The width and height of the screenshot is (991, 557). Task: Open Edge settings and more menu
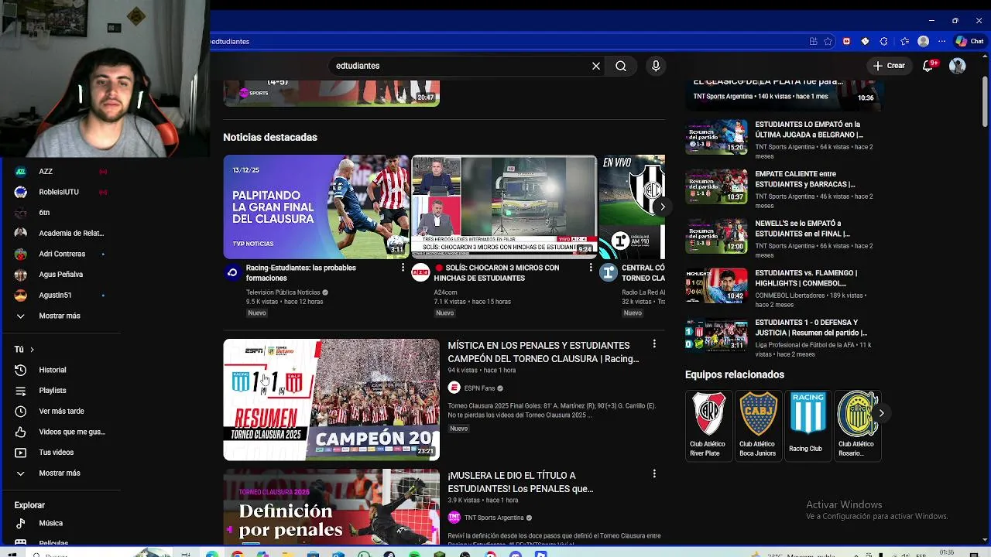pyautogui.click(x=941, y=41)
